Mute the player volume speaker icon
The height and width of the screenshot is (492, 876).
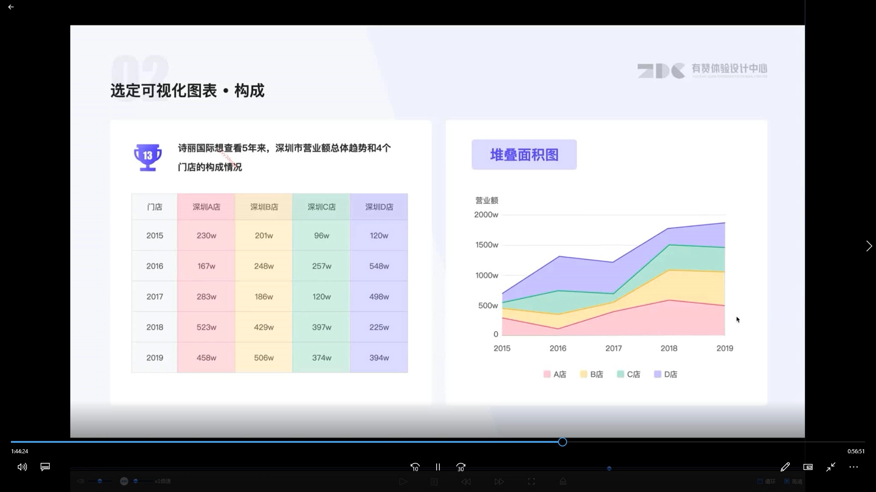coord(22,467)
